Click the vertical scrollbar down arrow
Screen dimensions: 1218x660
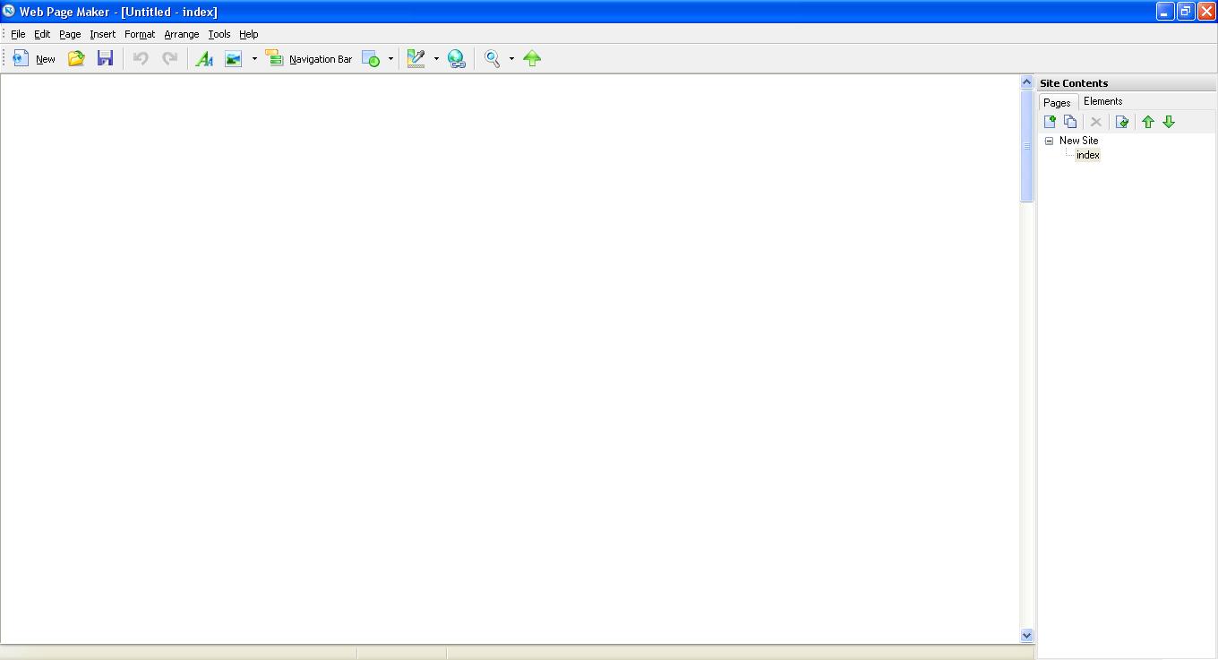point(1027,635)
